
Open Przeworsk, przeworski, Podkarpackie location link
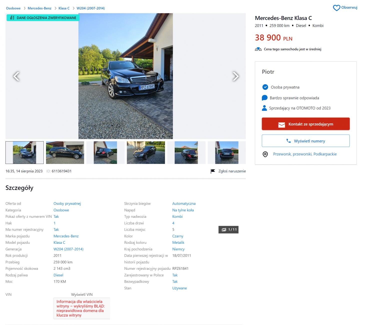point(305,154)
